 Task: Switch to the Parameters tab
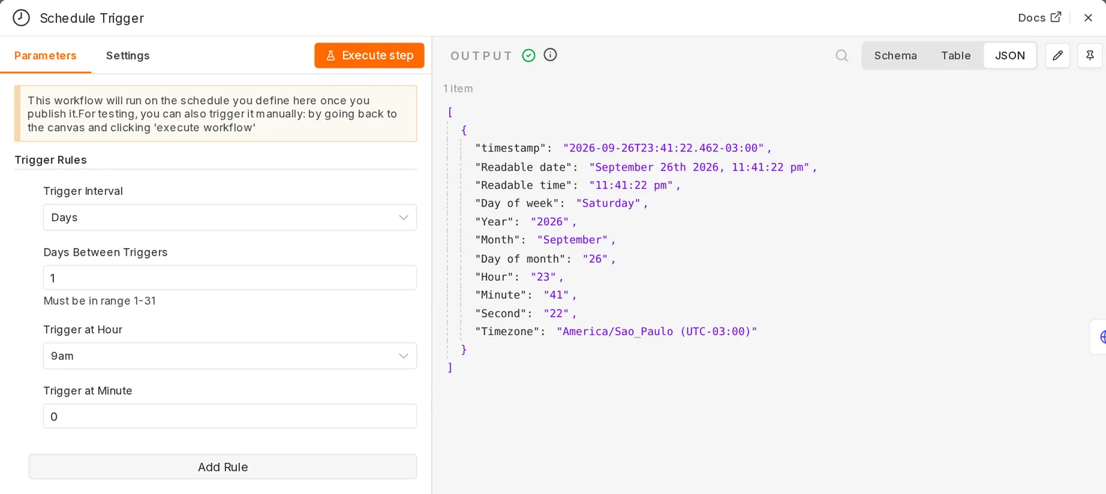[45, 55]
